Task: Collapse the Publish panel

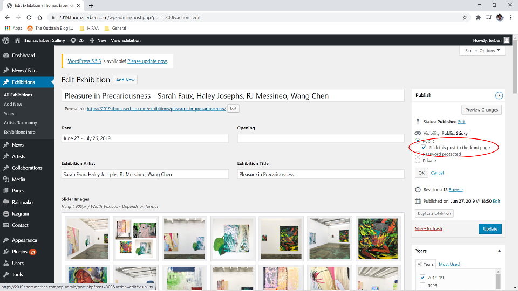Action: point(499,95)
